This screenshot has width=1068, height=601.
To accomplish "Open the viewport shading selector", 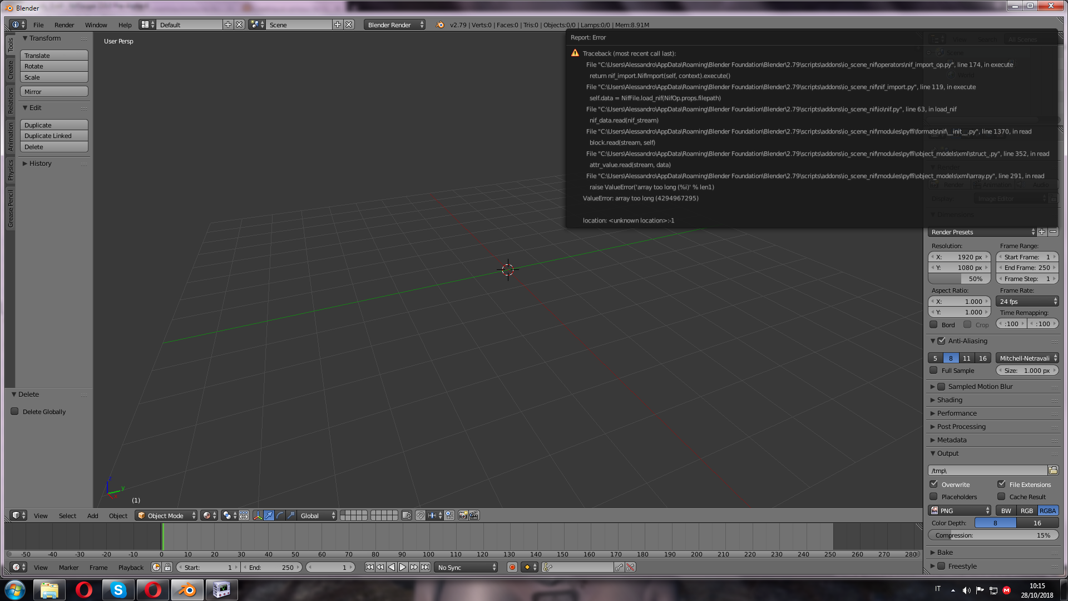I will pyautogui.click(x=209, y=515).
